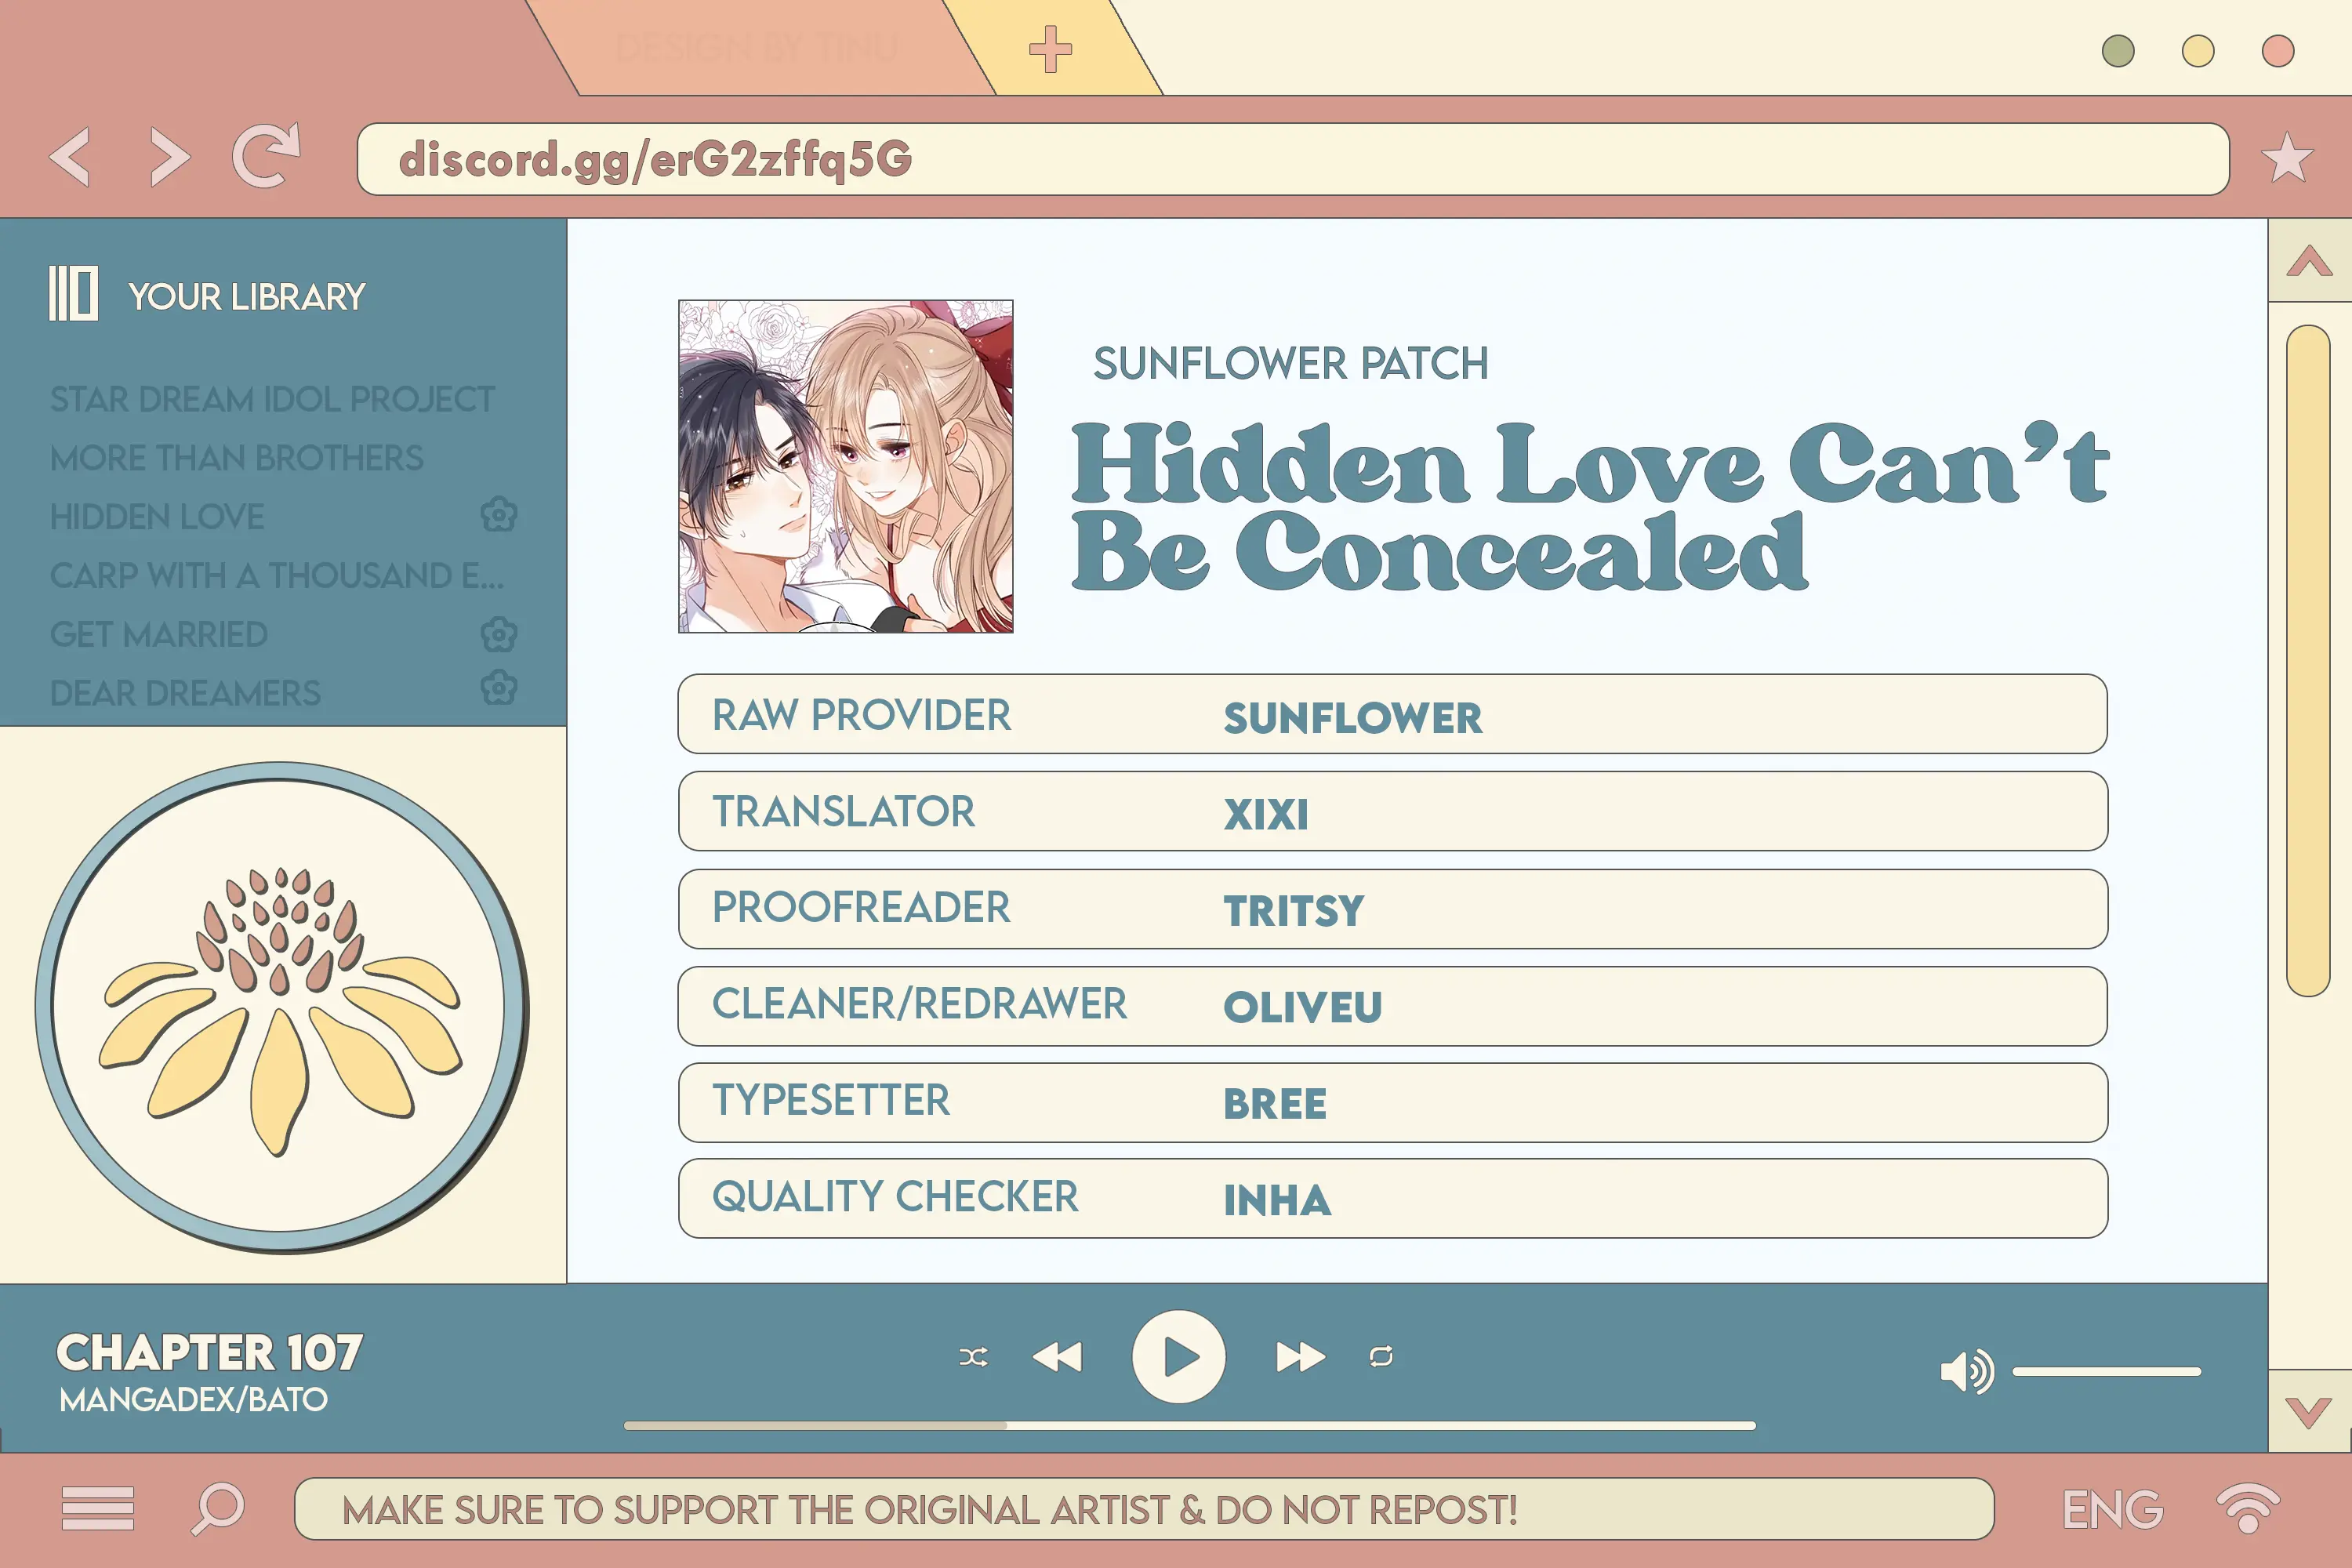Click the library panel icon
Screen dimensions: 2352x1568
[x=75, y=294]
